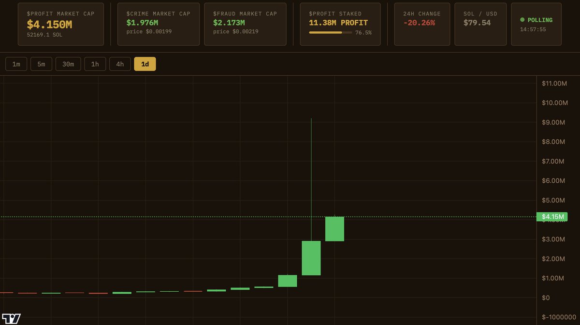
Task: Click the tall-wick green candle body
Action: pos(311,258)
